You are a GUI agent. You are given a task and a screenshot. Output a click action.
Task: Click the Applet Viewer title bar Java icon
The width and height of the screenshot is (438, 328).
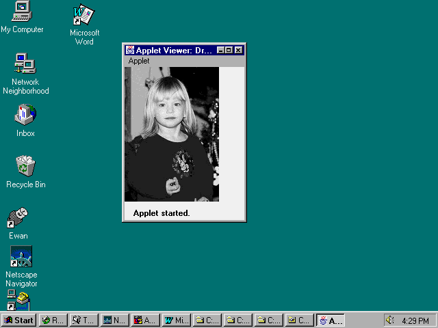pos(130,50)
